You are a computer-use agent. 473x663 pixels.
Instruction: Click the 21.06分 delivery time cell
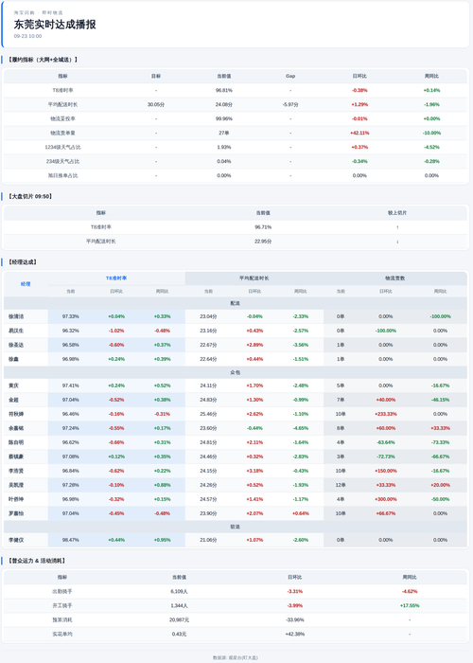[x=208, y=540]
